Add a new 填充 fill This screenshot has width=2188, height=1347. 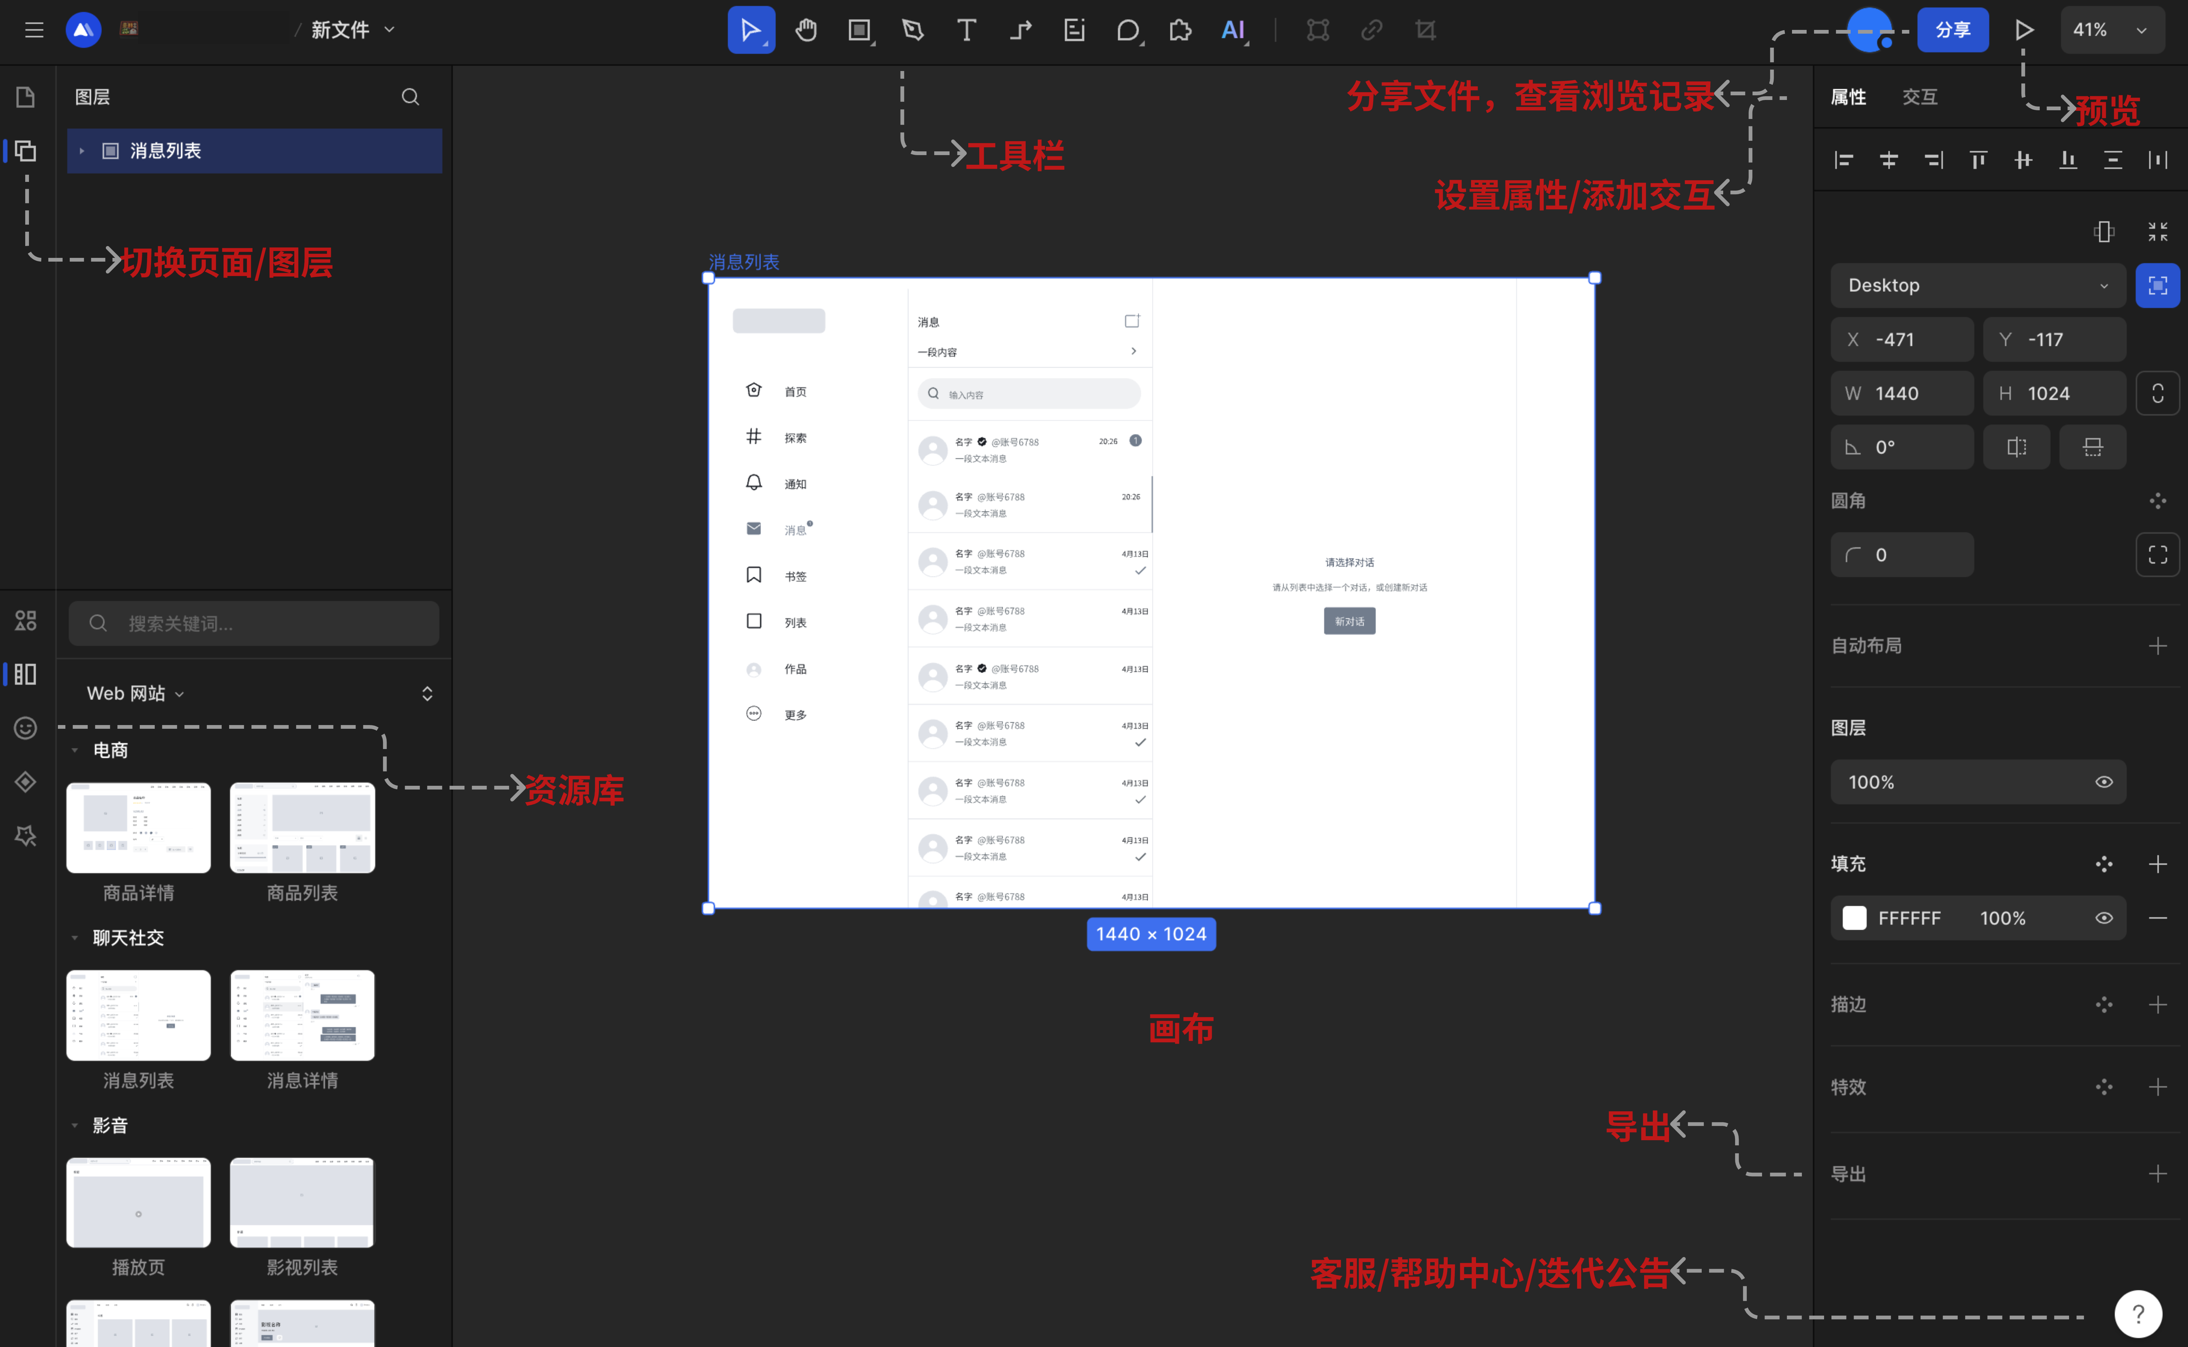pos(2158,864)
